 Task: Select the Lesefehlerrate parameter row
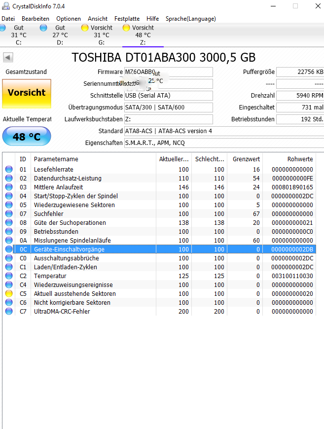[159, 169]
